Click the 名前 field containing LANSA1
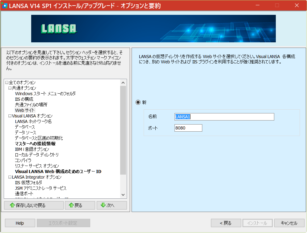Image resolution: width=307 pixels, height=233 pixels. [224, 117]
